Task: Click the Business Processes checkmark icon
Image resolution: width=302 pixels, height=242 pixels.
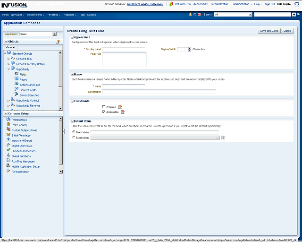Action: (x=8, y=151)
